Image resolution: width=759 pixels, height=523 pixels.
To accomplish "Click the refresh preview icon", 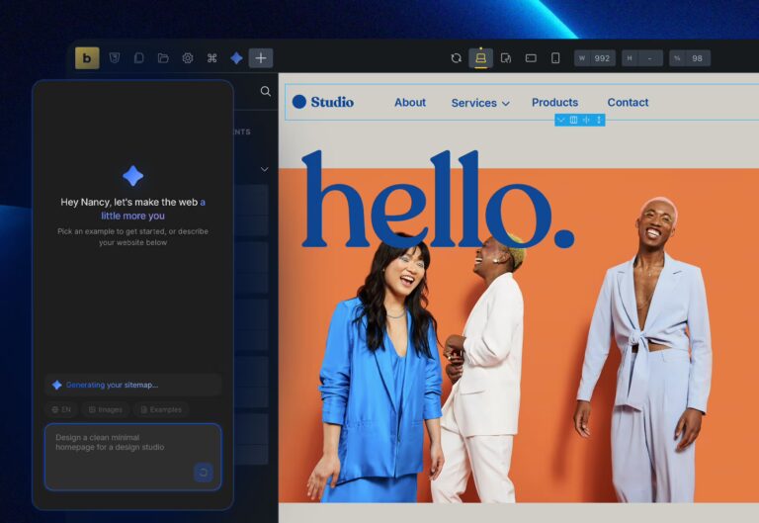I will (x=456, y=58).
